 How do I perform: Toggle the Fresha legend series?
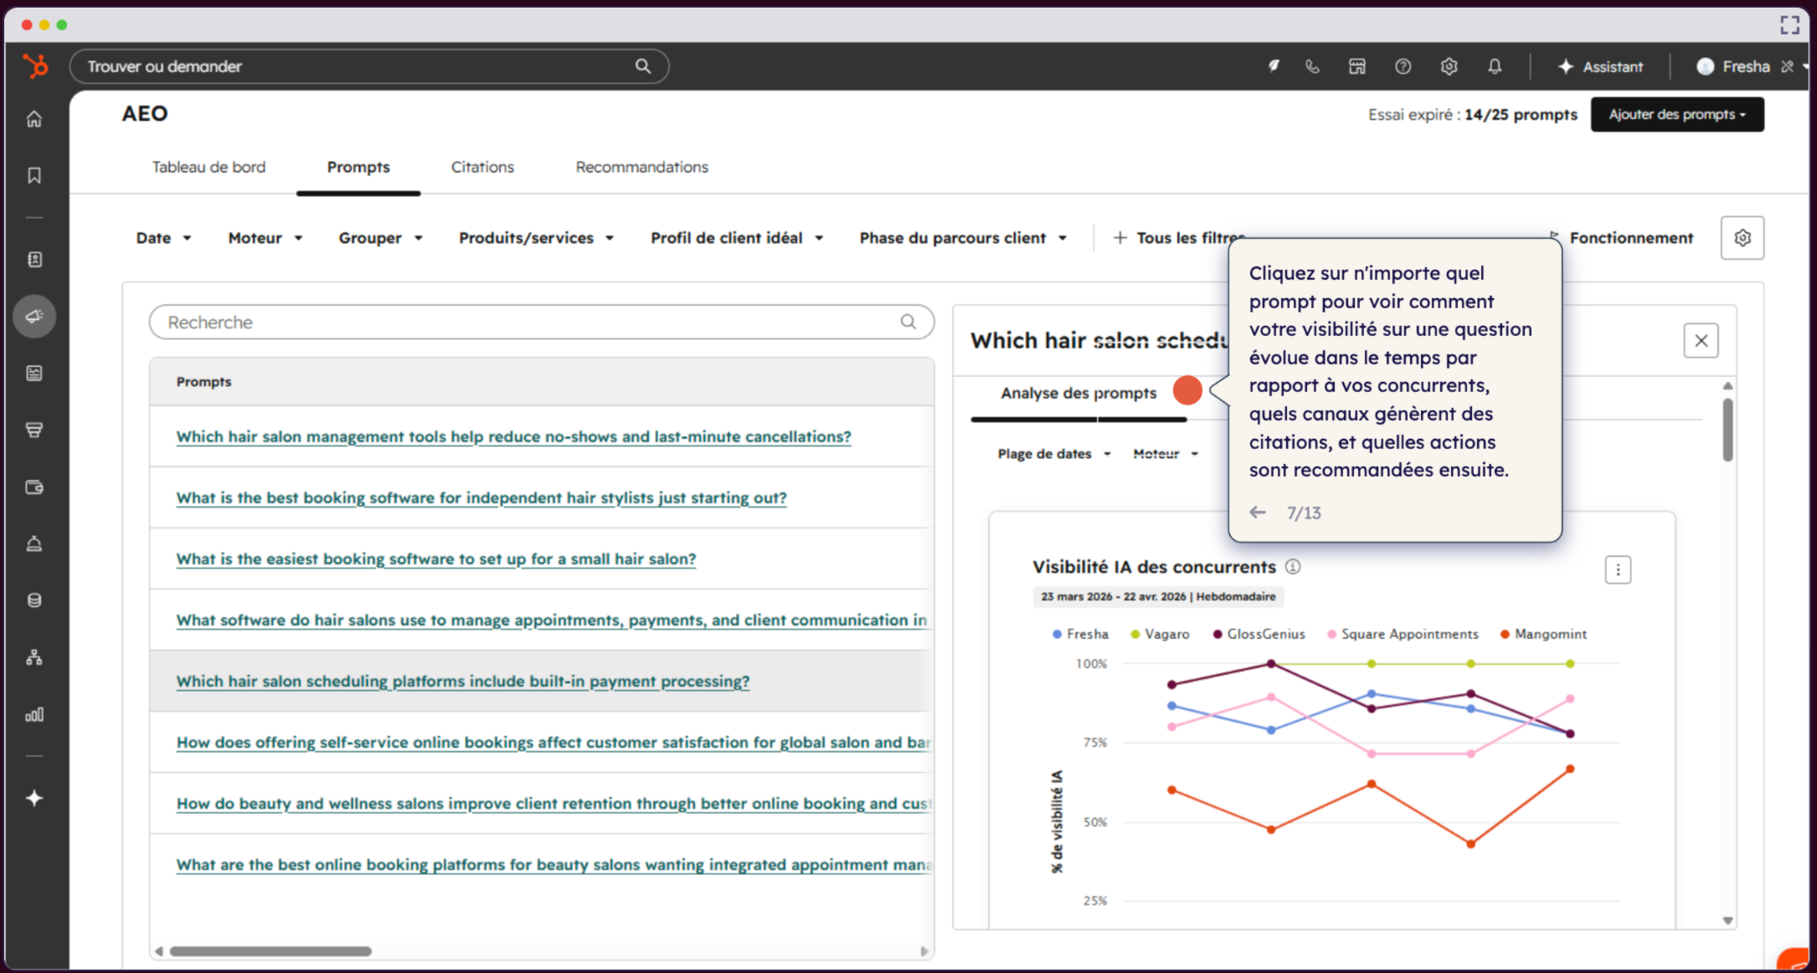(x=1080, y=634)
